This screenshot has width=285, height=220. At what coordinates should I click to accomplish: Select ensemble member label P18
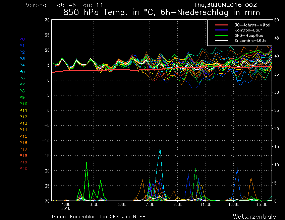click(23, 156)
